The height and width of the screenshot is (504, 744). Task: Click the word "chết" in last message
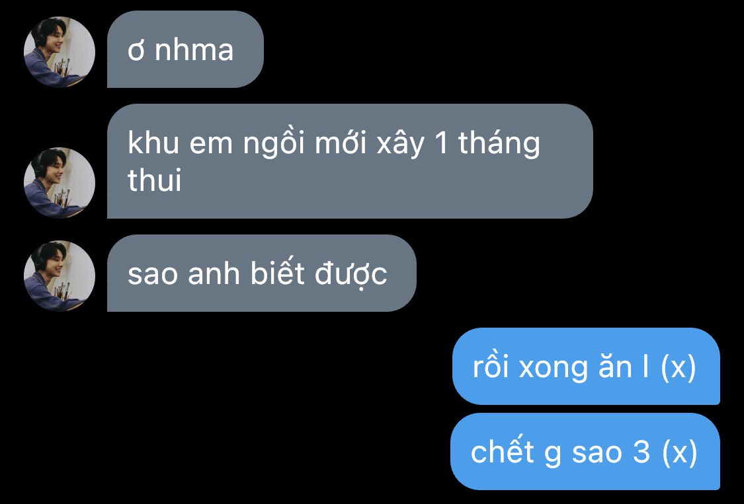point(503,450)
